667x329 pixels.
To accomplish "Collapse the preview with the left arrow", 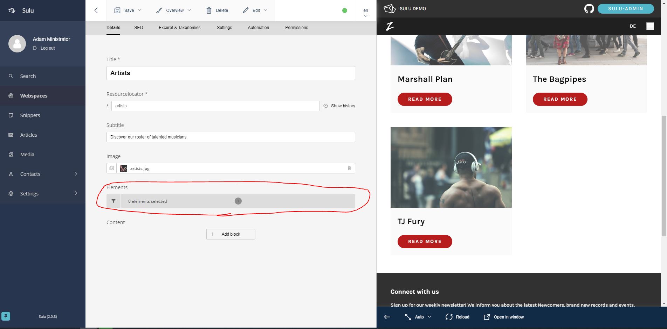I will 387,317.
